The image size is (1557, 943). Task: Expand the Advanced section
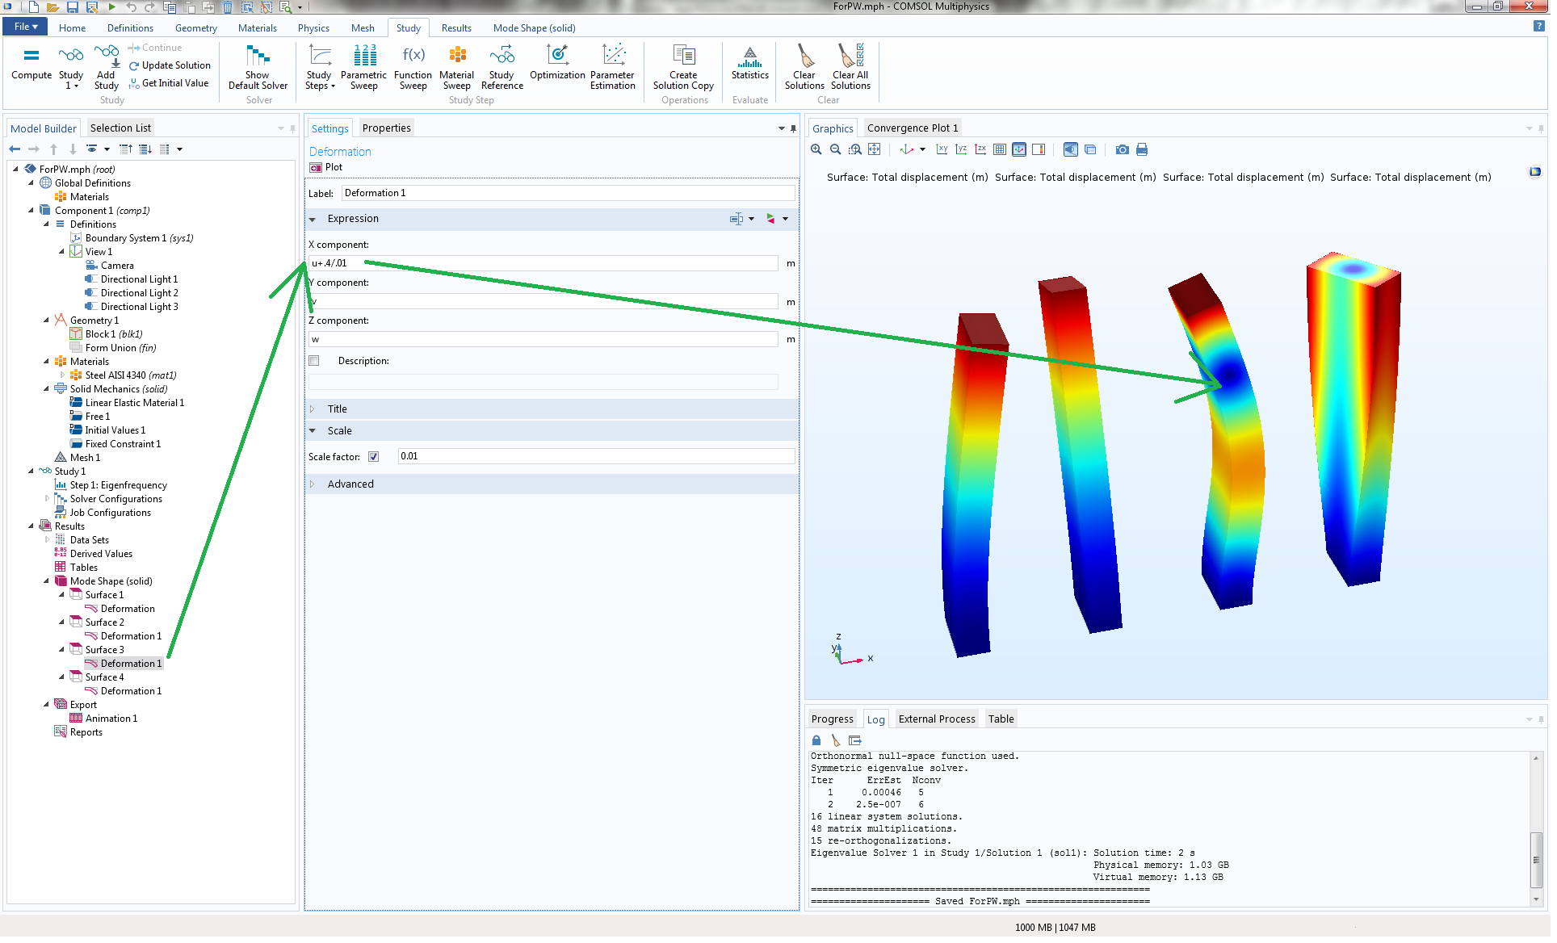pos(350,484)
